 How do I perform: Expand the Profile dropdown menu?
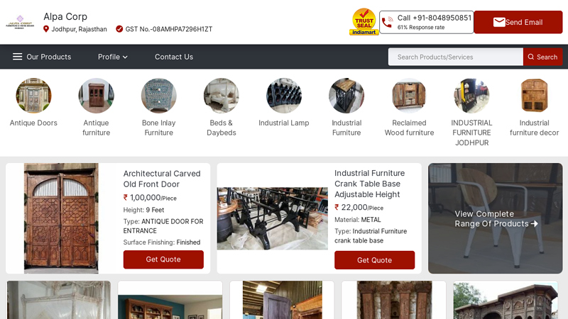[113, 57]
